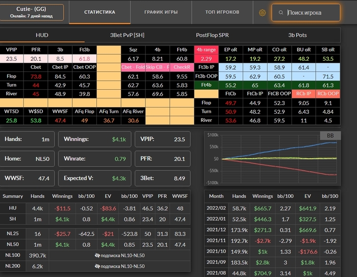
Task: Click the NL200 подписка NL10-NL50 link
Action: tap(123, 266)
